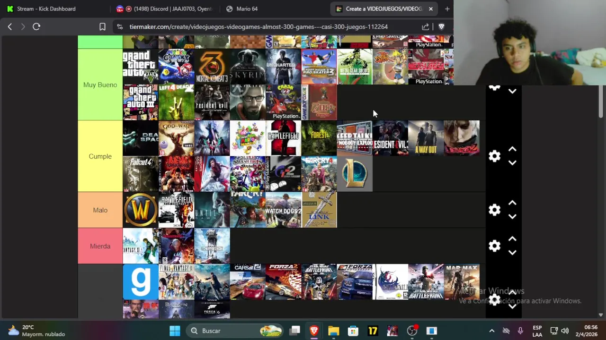This screenshot has width=606, height=340.
Task: Select the League of Legends icon in Cumple
Action: (355, 174)
